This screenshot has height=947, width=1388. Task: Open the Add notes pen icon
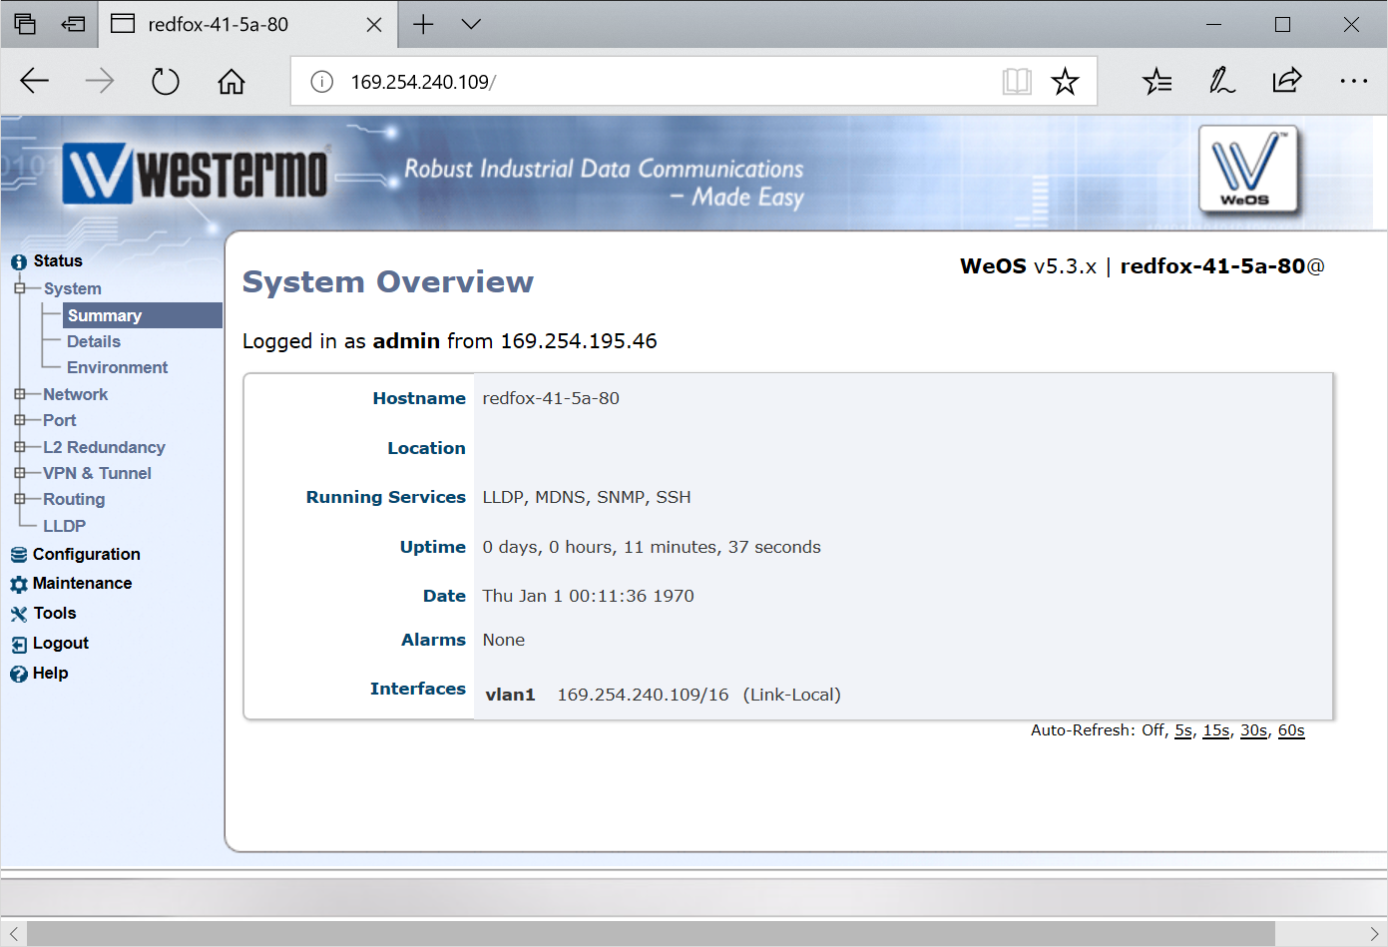pyautogui.click(x=1222, y=81)
